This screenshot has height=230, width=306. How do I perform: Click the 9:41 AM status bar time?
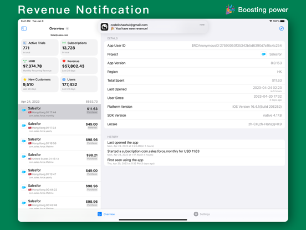coord(25,21)
